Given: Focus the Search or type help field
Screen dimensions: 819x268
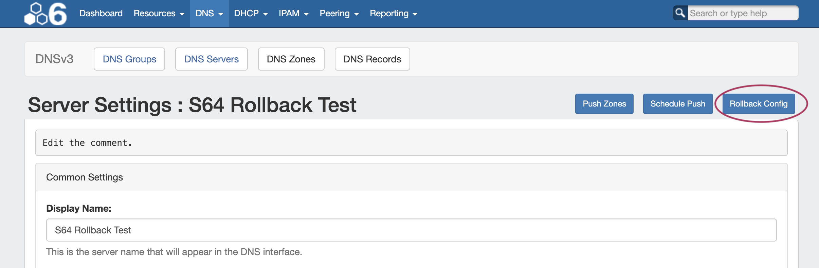Looking at the screenshot, I should coord(743,13).
